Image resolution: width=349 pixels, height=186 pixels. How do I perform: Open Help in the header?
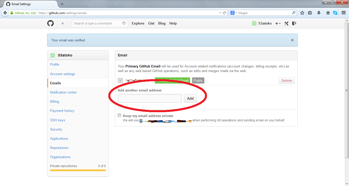173,23
